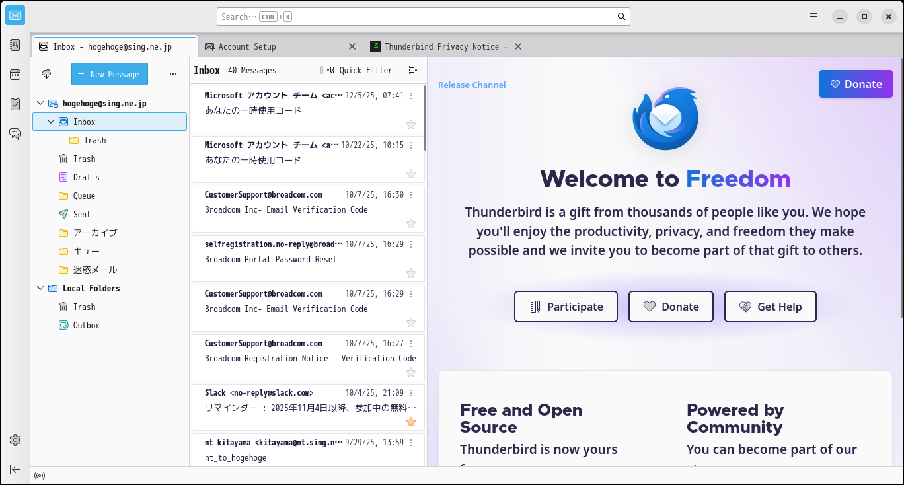Open the Release Channel link
Screen dimensions: 904x485
472,85
